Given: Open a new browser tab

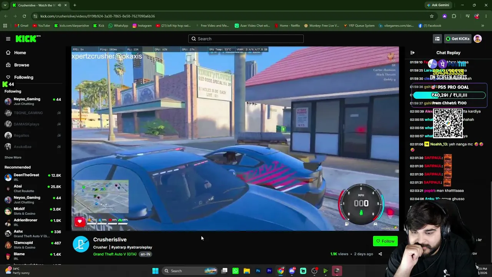Looking at the screenshot, I should tap(75, 5).
